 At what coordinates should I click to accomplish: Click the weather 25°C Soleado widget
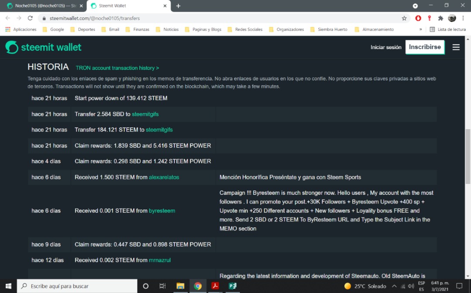(365, 286)
